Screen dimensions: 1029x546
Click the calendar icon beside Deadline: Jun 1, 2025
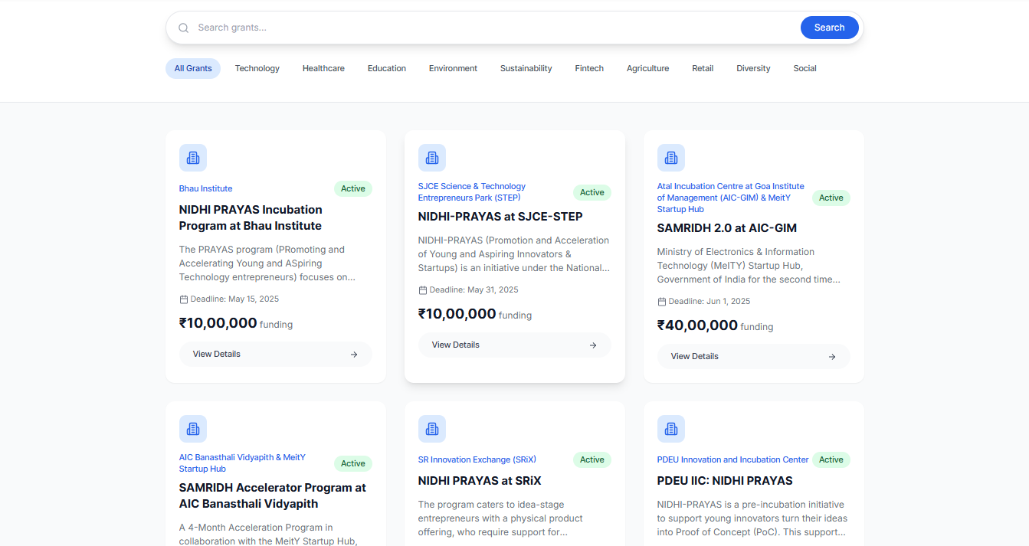pyautogui.click(x=662, y=302)
